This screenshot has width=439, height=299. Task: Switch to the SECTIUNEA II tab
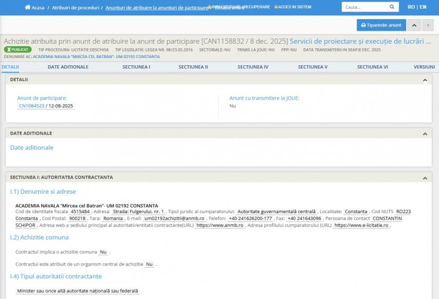[x=193, y=67]
